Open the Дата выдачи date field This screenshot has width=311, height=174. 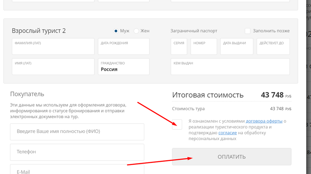[x=237, y=47]
